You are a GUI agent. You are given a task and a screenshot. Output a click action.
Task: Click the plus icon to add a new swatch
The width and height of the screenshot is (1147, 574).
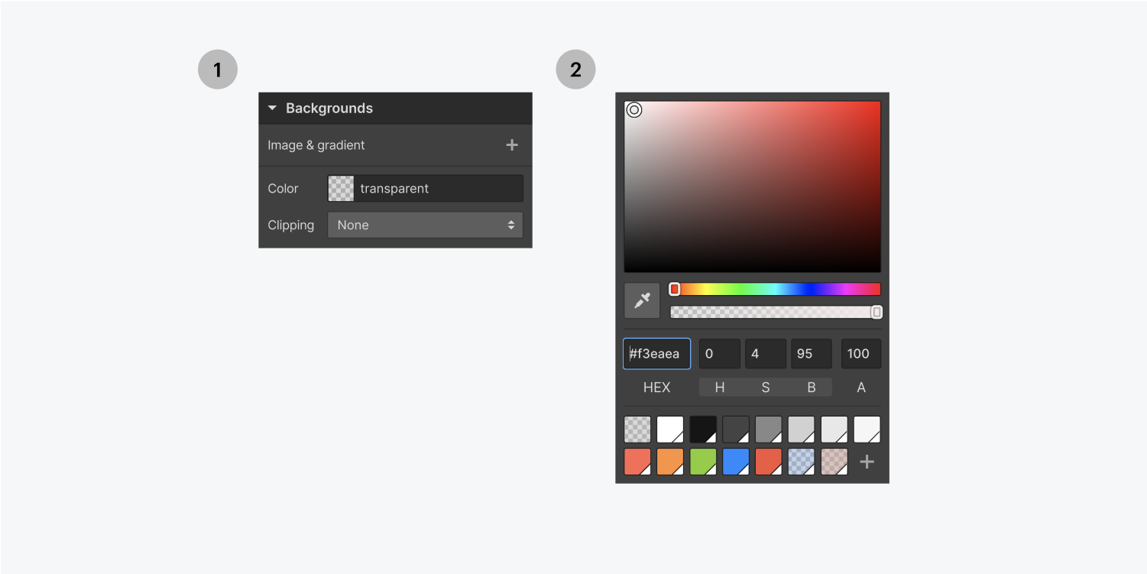[867, 462]
